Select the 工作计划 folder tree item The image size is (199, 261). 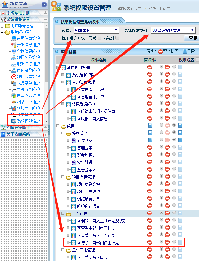click(80, 213)
